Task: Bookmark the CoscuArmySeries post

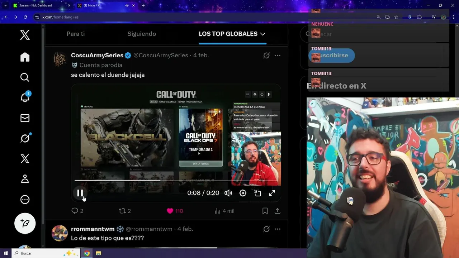Action: click(x=265, y=211)
